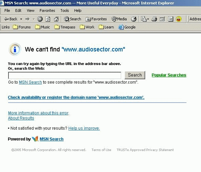Click the "www.audiosector.com" heading text
Screen dimensions: 201x172
[x=93, y=49]
